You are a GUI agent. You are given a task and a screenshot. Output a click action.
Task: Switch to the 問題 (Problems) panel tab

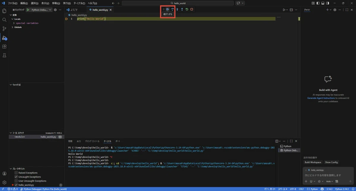70,141
